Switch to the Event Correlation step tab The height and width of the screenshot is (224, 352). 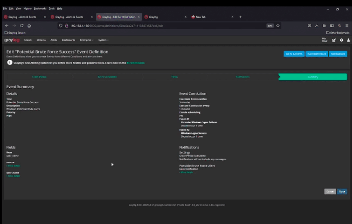pos(107,77)
